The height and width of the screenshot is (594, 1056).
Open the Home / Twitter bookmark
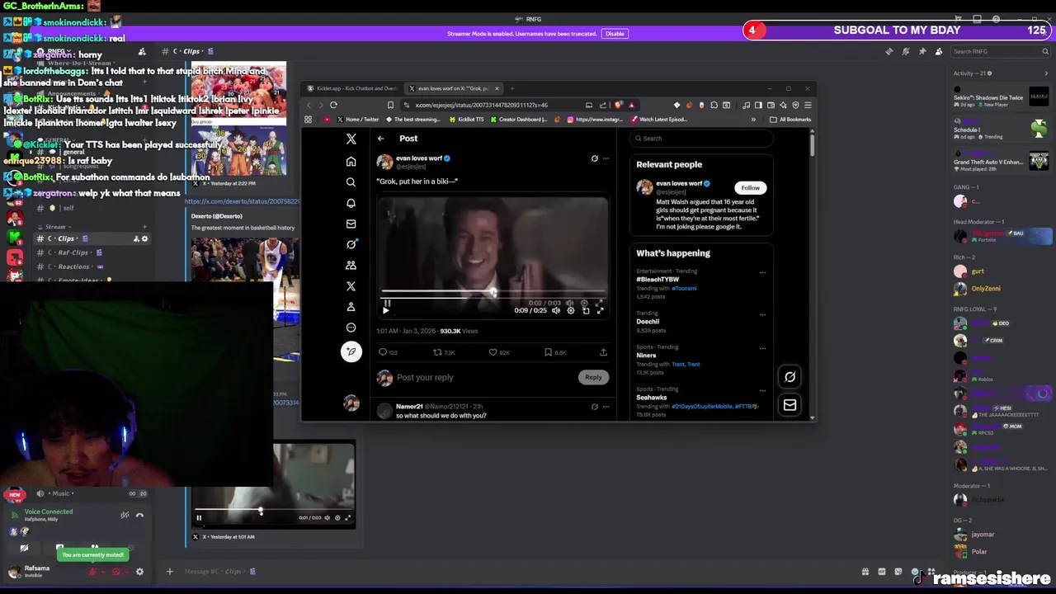point(358,120)
